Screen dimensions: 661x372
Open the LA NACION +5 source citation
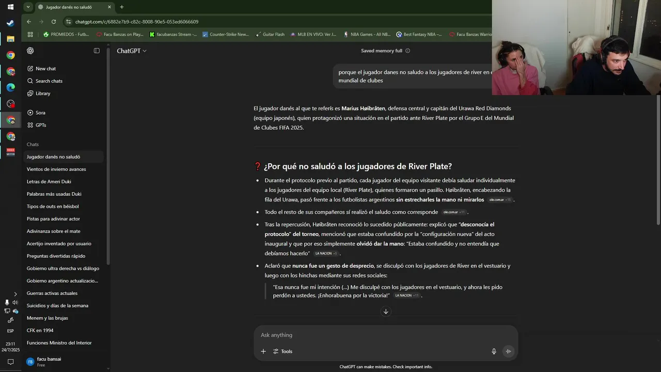click(x=326, y=254)
